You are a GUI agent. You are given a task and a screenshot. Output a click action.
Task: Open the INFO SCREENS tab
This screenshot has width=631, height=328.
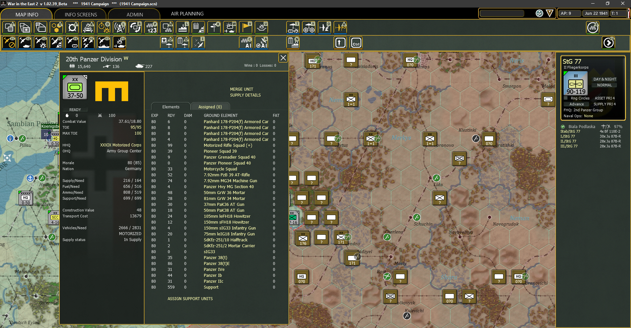(x=81, y=14)
